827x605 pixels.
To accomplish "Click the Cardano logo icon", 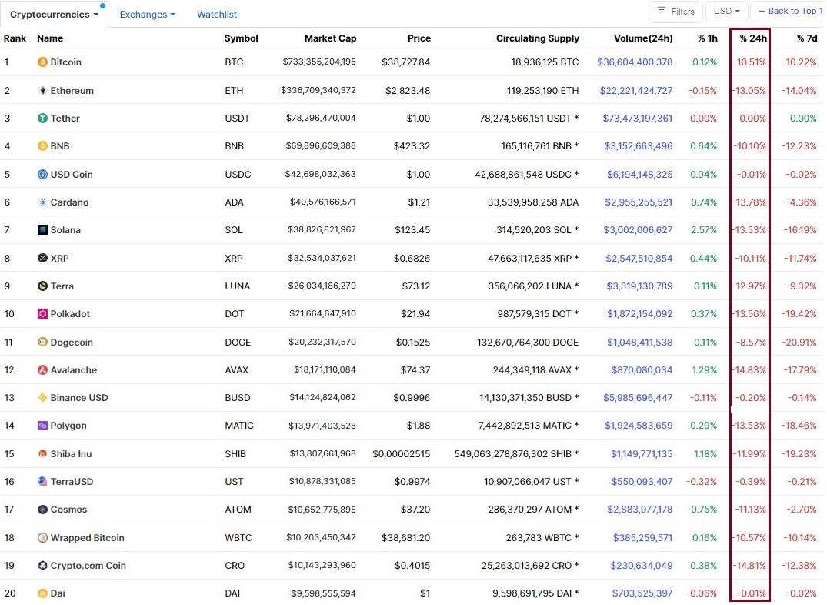I will tap(42, 202).
